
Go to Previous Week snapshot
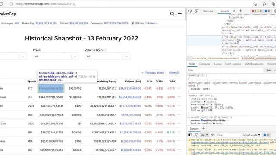[153, 73]
